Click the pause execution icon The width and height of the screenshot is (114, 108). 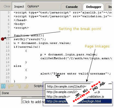coord(3,86)
